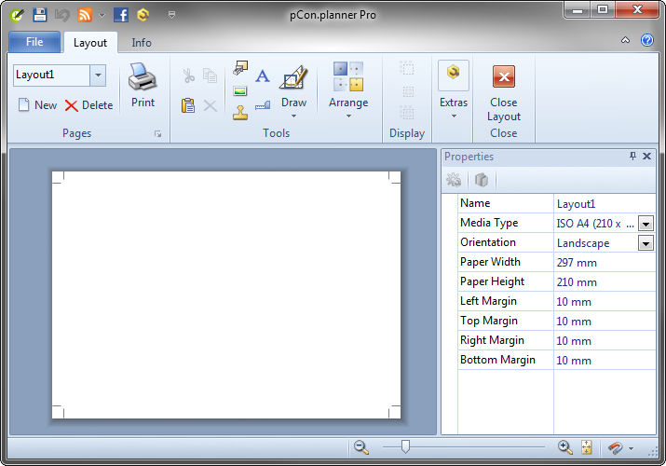Expand the Layout1 page dropdown arrow
666x466 pixels.
[98, 75]
